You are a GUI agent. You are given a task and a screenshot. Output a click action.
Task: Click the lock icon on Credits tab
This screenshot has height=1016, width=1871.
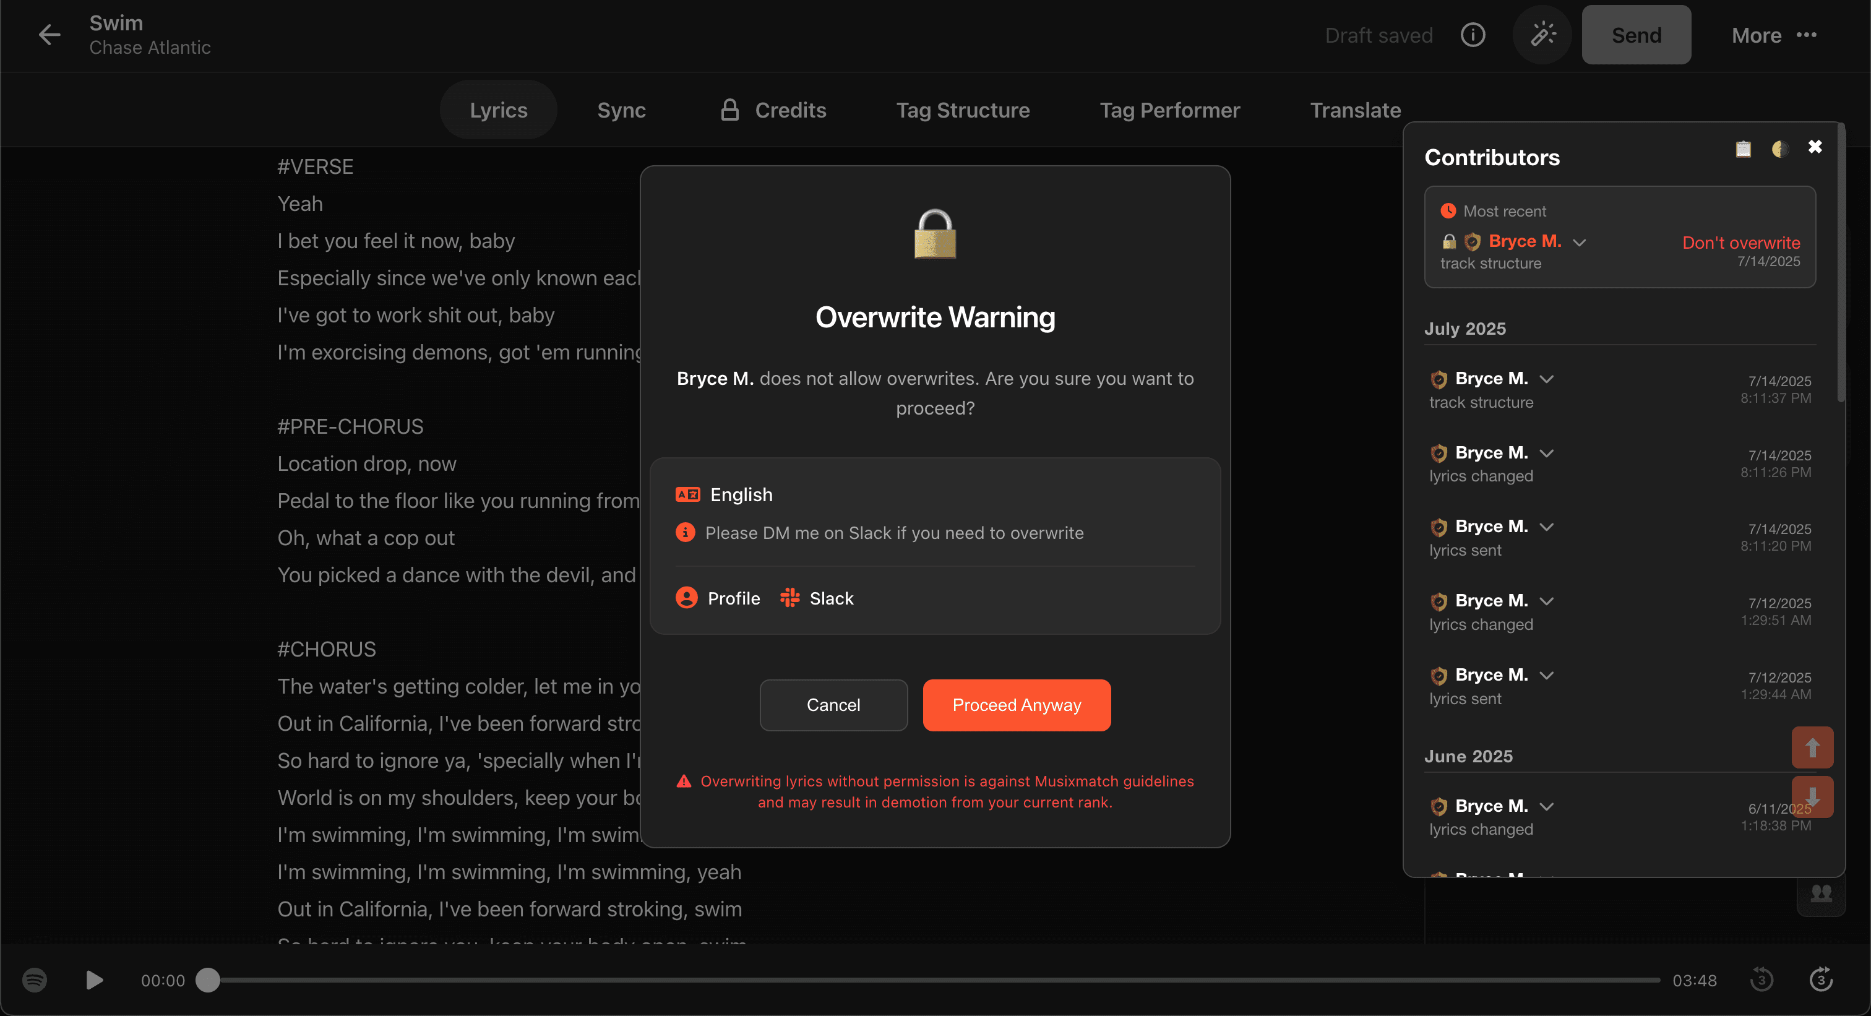(729, 110)
